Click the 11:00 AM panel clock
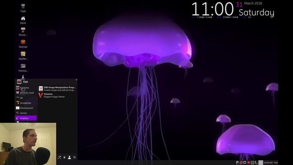Viewport: 293px width, 165px height. [268, 163]
